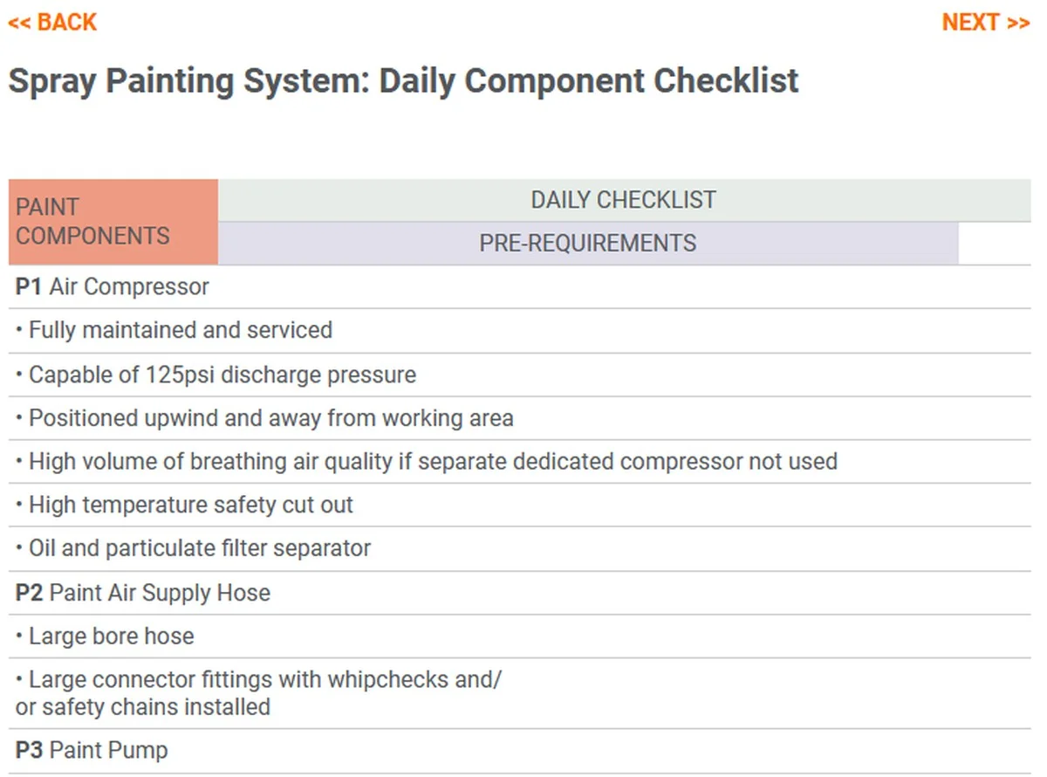Click the 'Large bore hose' item
This screenshot has height=777, width=1047.
click(x=111, y=636)
